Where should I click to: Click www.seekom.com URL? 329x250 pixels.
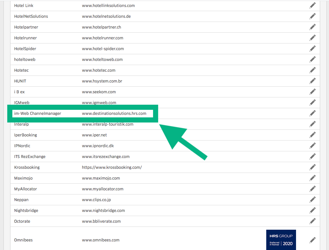pos(99,92)
